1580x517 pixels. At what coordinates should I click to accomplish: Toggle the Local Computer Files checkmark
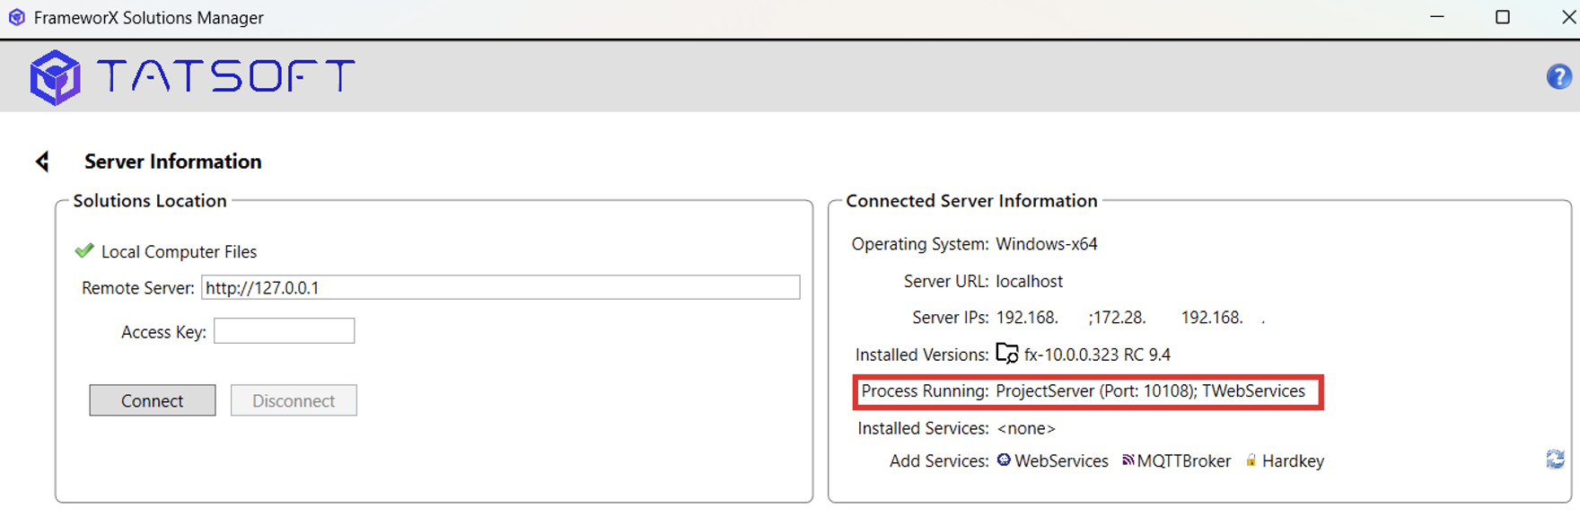84,250
